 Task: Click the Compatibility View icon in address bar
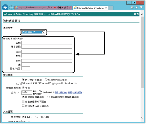click(x=67, y=7)
